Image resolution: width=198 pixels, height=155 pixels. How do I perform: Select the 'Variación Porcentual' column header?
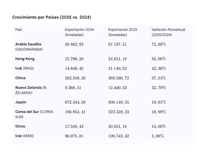click(x=168, y=30)
